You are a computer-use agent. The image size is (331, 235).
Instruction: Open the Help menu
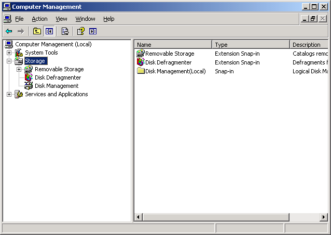pos(109,19)
